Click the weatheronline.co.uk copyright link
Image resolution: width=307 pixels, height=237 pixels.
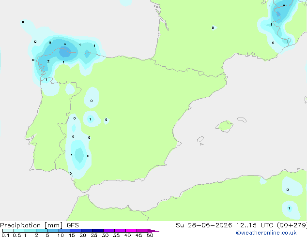click(x=266, y=233)
